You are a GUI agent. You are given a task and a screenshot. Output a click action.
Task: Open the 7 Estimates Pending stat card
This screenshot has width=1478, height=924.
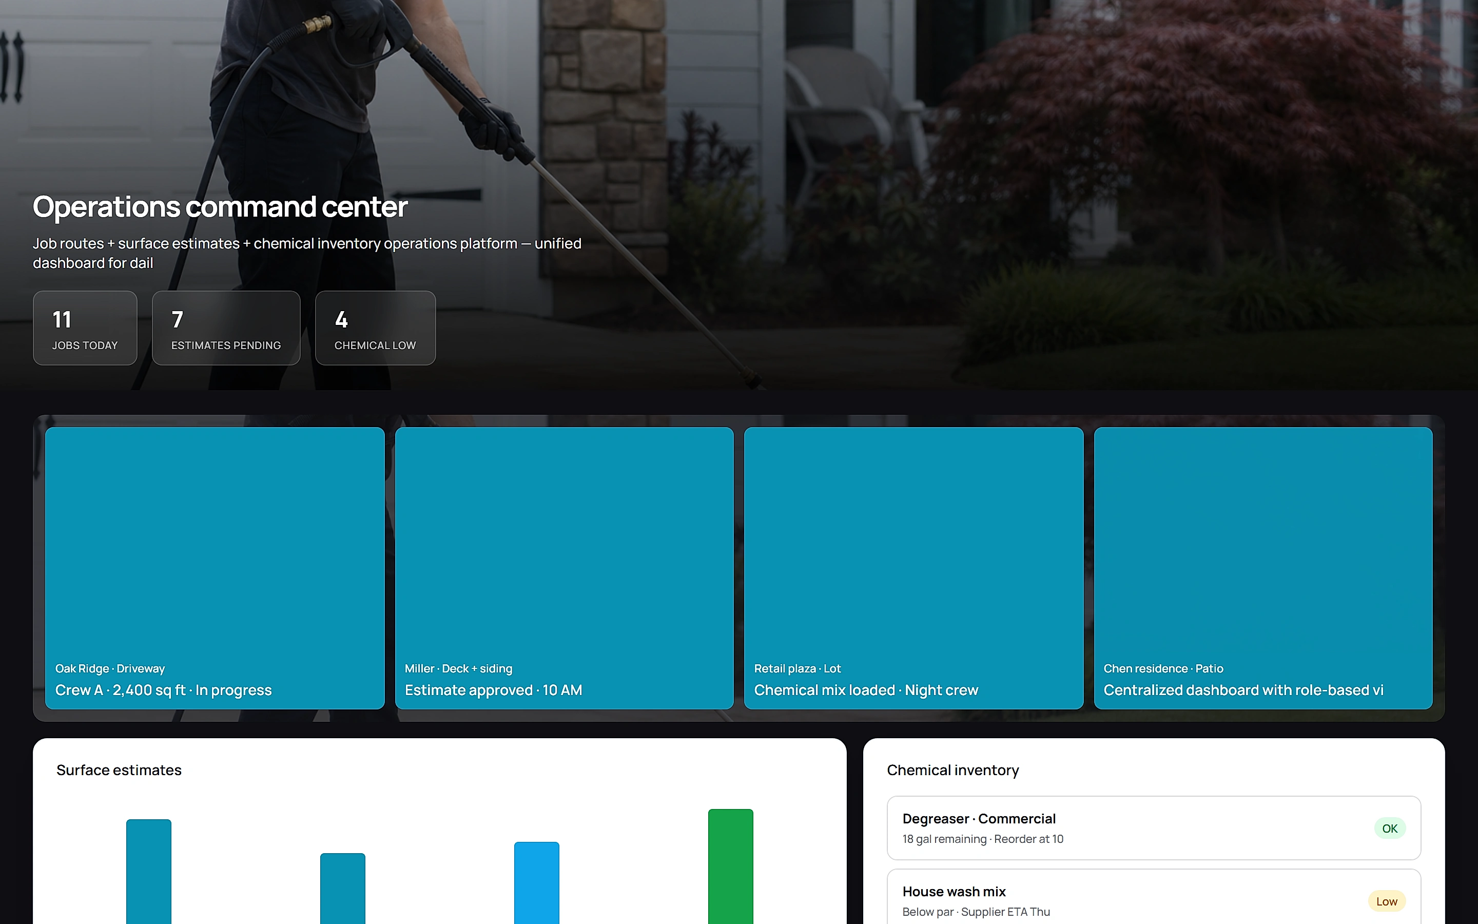pos(226,328)
